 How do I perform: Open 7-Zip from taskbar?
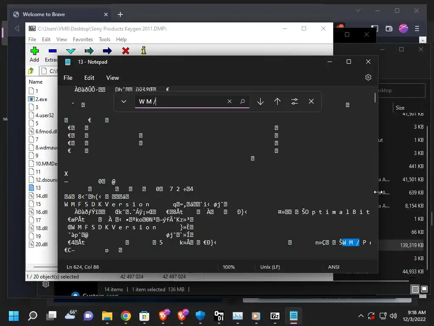pos(275,316)
